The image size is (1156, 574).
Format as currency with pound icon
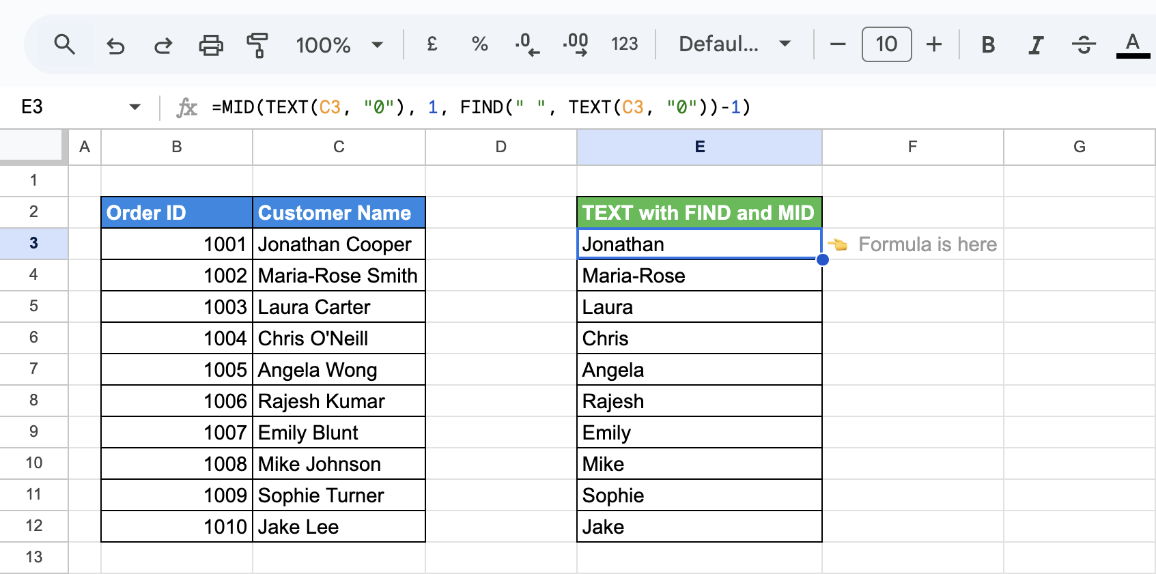432,44
